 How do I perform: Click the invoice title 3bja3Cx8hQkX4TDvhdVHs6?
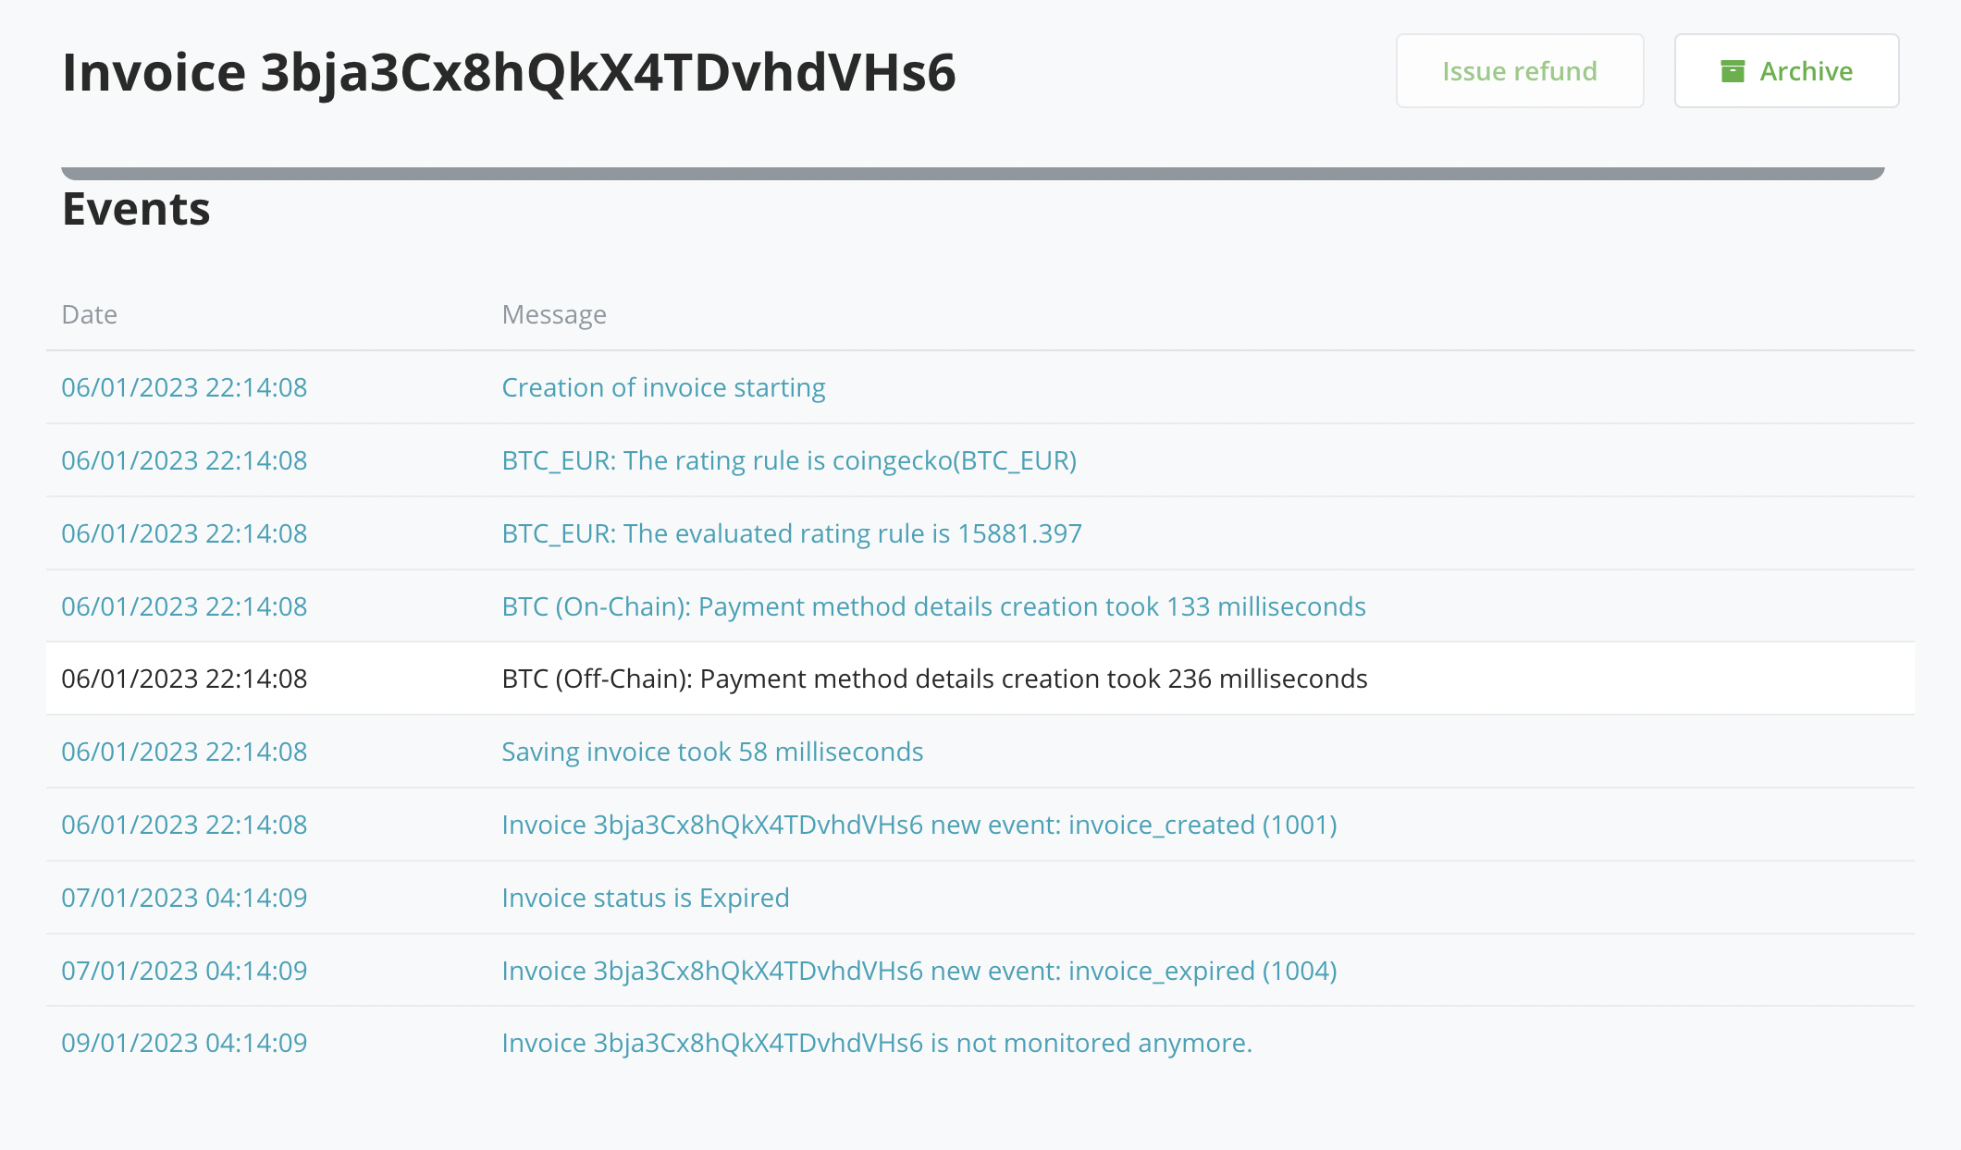(510, 72)
